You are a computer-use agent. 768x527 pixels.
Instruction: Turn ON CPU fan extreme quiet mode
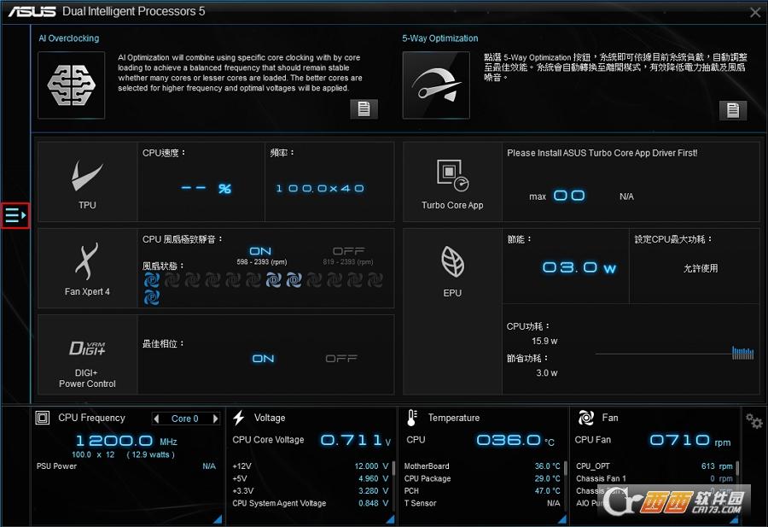pyautogui.click(x=260, y=251)
